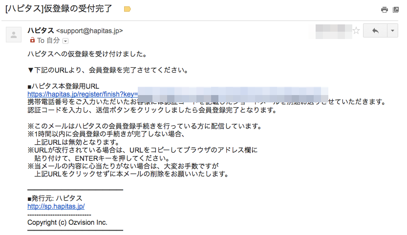Click the sender name ハピタス

tap(41, 31)
